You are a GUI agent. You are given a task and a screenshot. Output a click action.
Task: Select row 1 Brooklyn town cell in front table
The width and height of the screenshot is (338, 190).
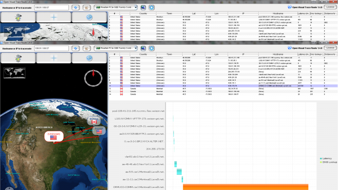tap(169, 58)
